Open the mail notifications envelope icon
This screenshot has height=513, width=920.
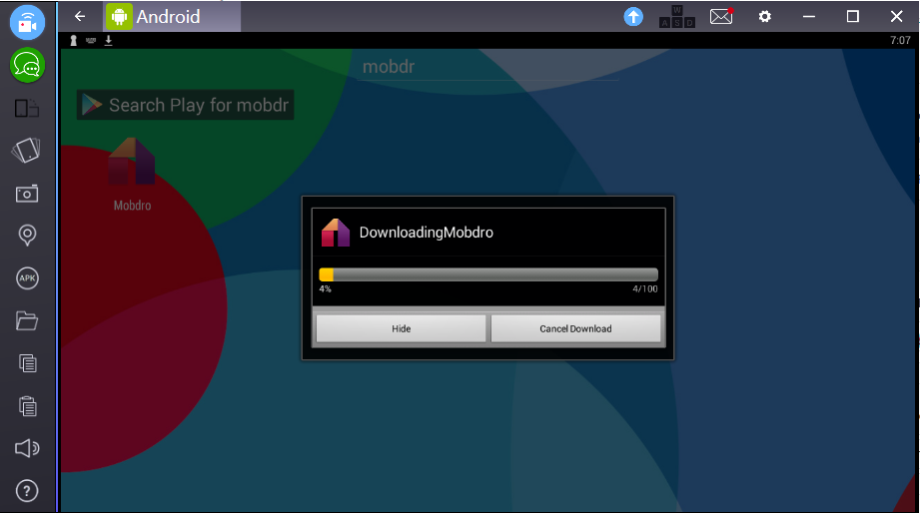coord(721,16)
